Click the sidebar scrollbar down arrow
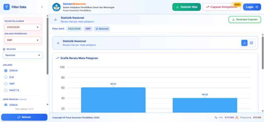The image size is (264, 122). click(48, 104)
